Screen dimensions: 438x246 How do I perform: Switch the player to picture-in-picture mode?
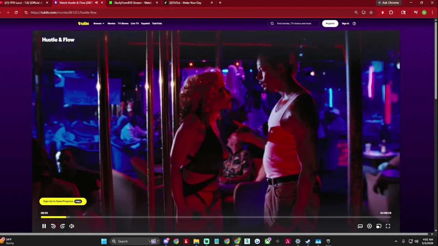[x=379, y=226]
